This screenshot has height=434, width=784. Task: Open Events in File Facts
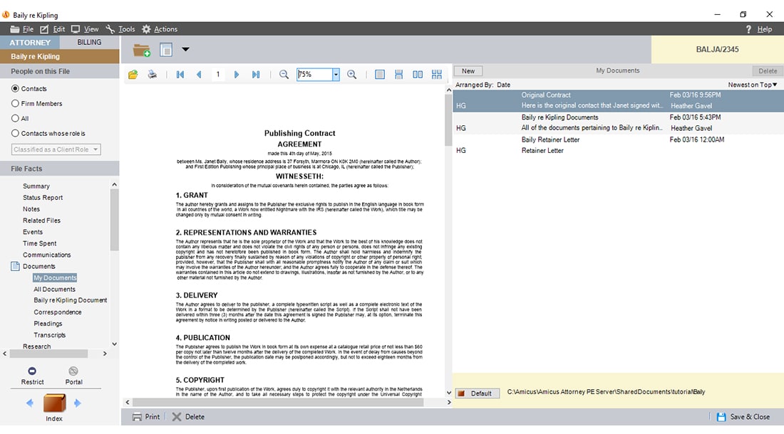click(33, 232)
